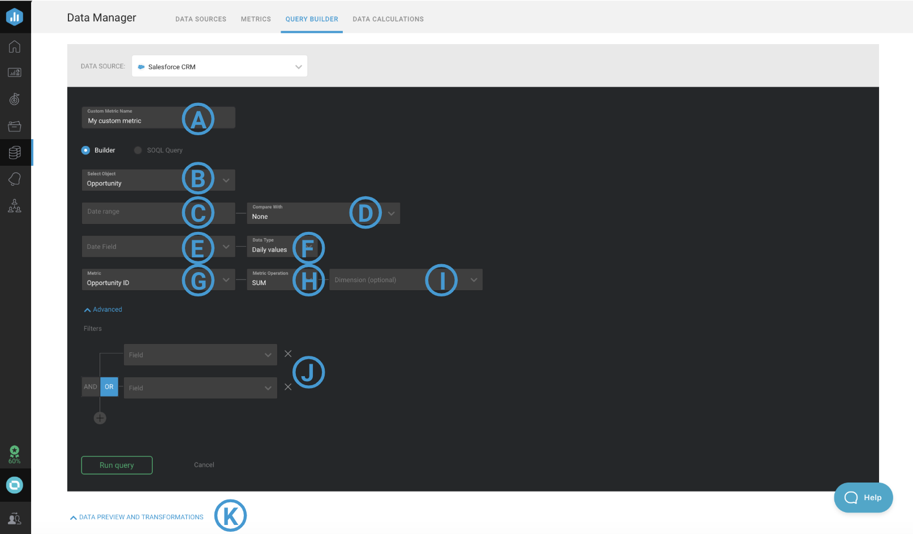The height and width of the screenshot is (534, 913).
Task: Add a new filter with plus icon
Action: point(100,418)
